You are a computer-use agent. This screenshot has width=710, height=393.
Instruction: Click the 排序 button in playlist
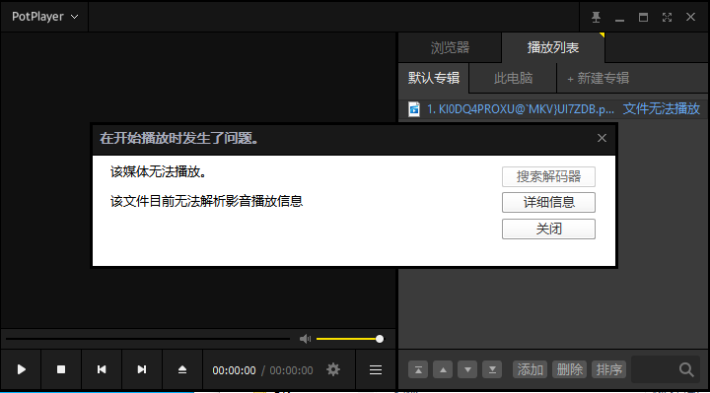(x=608, y=370)
